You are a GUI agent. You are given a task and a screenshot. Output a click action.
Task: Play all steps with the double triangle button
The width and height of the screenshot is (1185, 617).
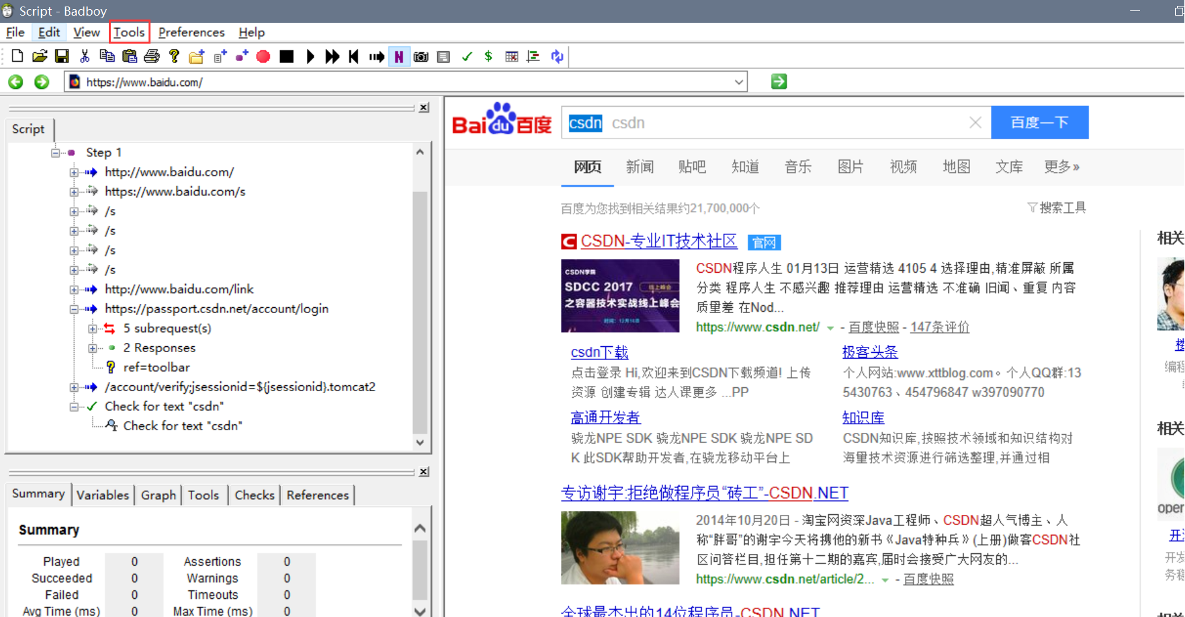click(x=332, y=57)
